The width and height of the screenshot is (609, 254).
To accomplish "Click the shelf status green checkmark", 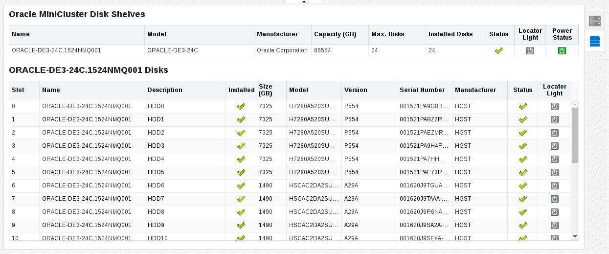I will pos(499,50).
